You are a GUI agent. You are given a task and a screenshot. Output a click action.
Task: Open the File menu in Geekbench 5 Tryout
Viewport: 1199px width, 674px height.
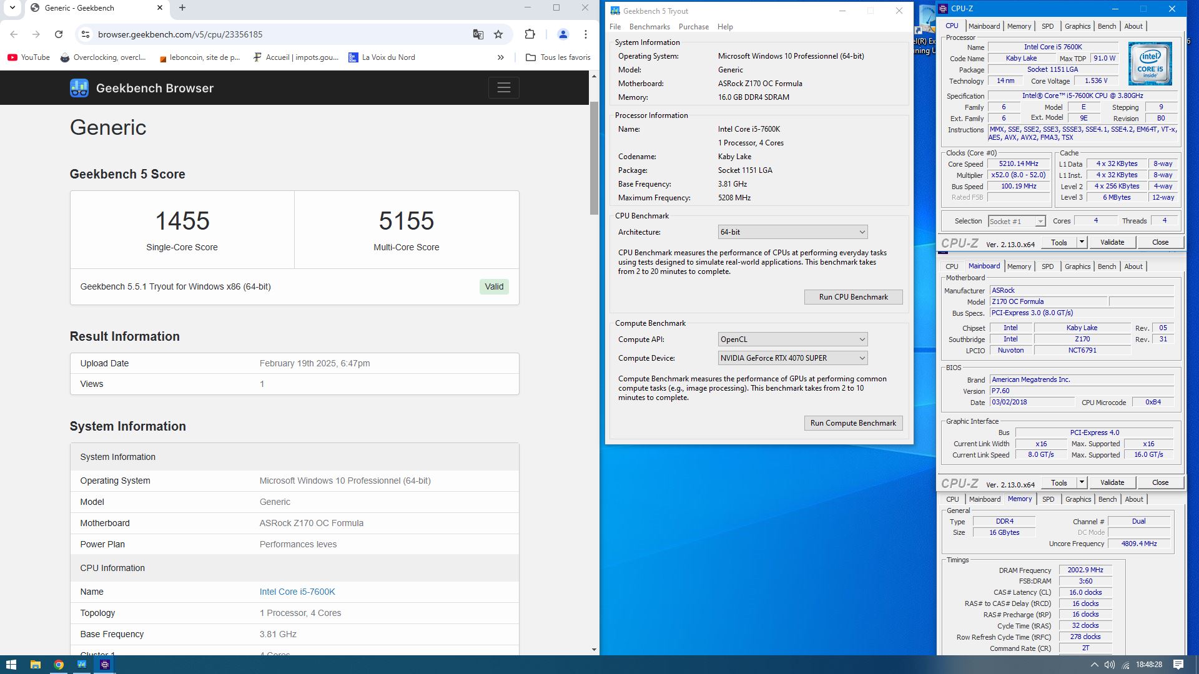tap(615, 27)
